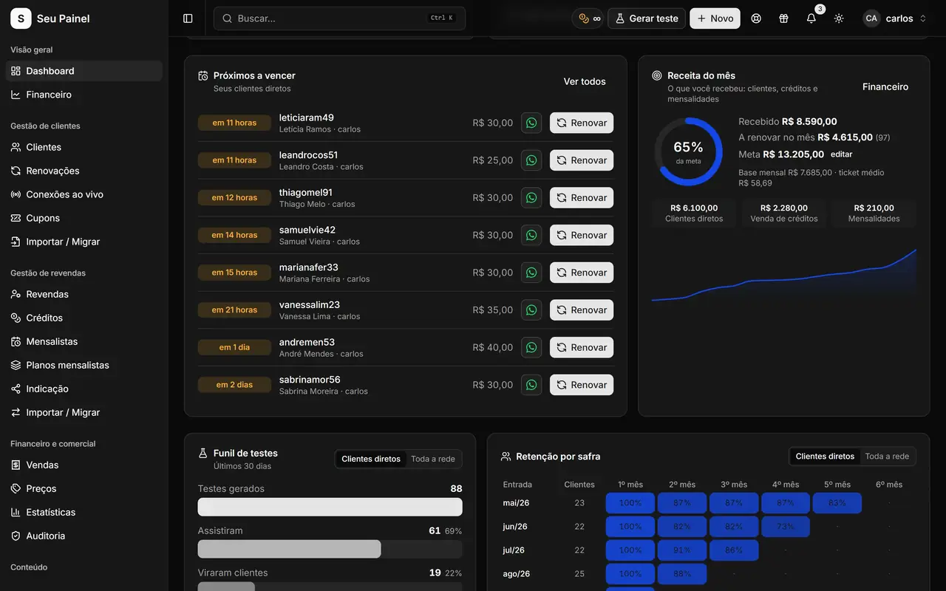
Task: Open WhatsApp for andremen53
Action: pos(531,347)
